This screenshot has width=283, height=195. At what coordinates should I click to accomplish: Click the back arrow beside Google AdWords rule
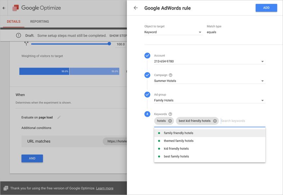(x=135, y=8)
